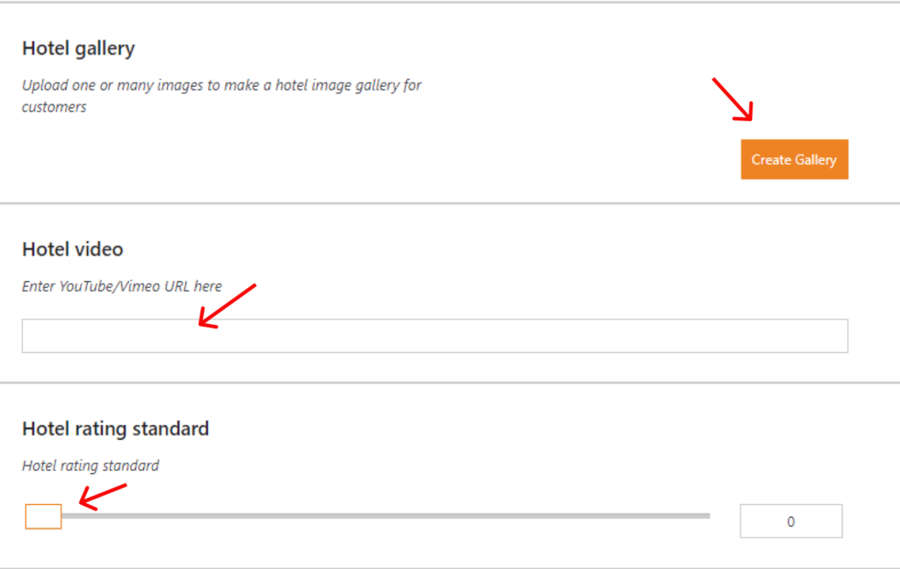Click the word customers in the description
The width and height of the screenshot is (900, 569).
[x=54, y=106]
